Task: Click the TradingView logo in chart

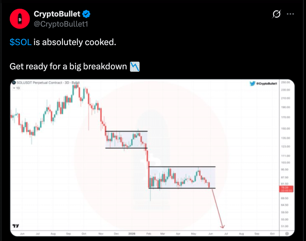Action: (x=15, y=226)
